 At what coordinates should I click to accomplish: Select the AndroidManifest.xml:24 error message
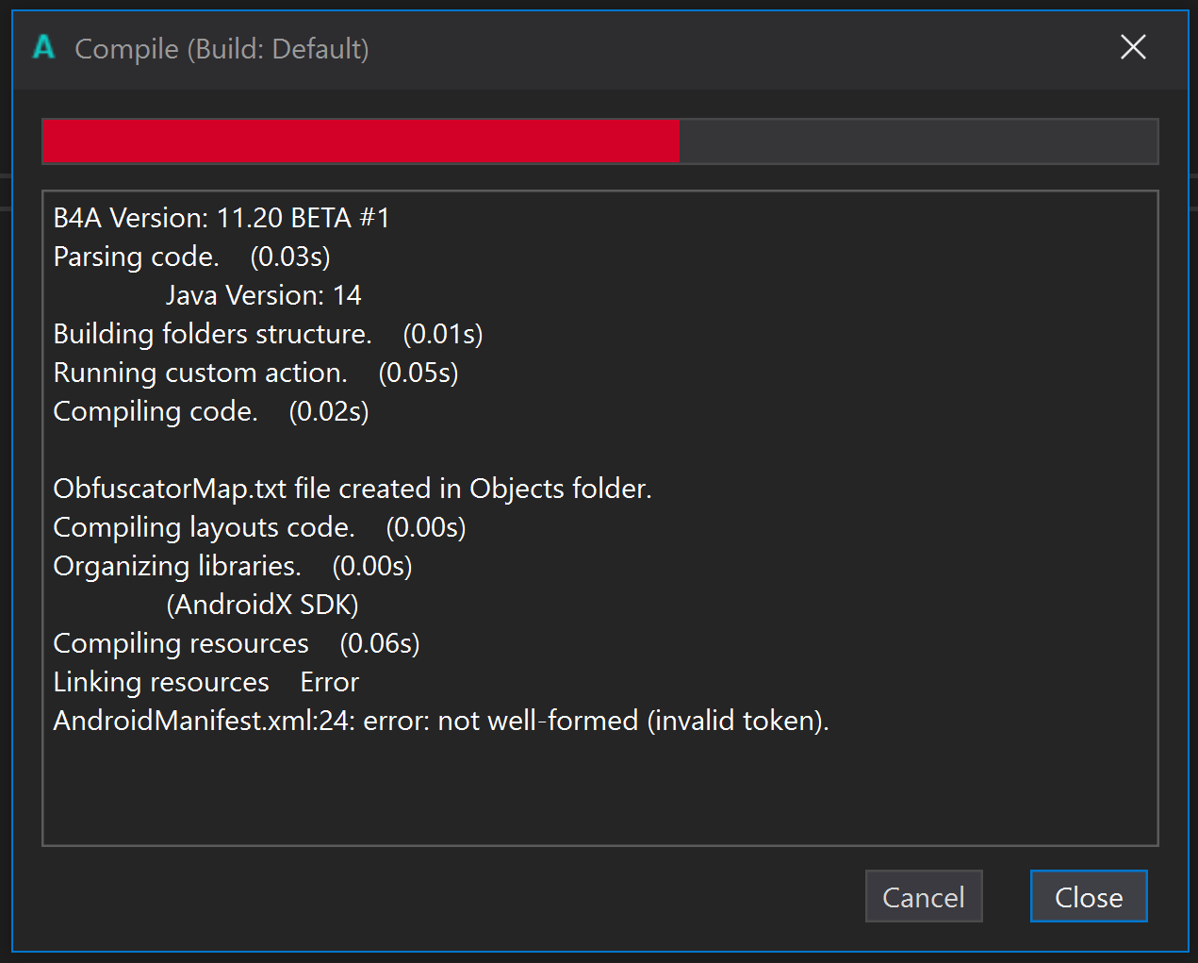(441, 721)
